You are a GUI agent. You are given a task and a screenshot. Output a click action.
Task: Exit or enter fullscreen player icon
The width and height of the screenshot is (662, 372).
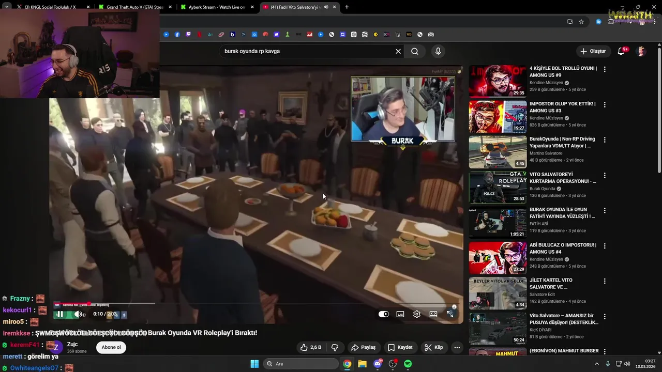(450, 314)
